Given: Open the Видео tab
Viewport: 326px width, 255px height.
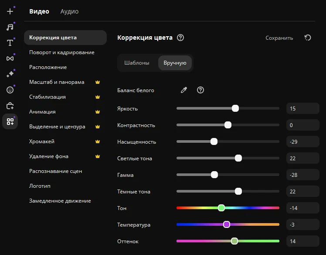Looking at the screenshot, I should coord(39,11).
